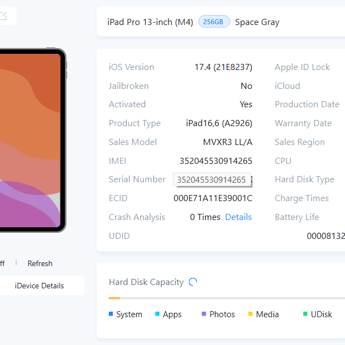Click the Activated value Yes
The image size is (345, 345).
point(246,104)
